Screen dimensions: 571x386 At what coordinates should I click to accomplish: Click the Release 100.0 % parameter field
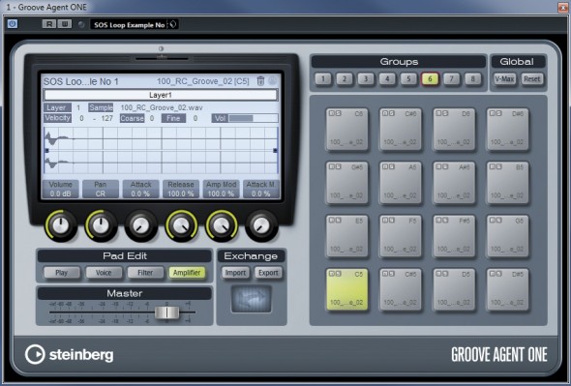[x=181, y=189]
